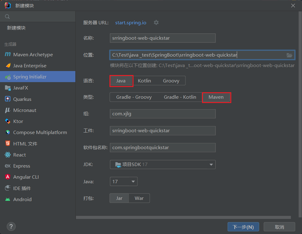Click the Java Enterprise flame icon
The image size is (302, 234).
(x=8, y=66)
